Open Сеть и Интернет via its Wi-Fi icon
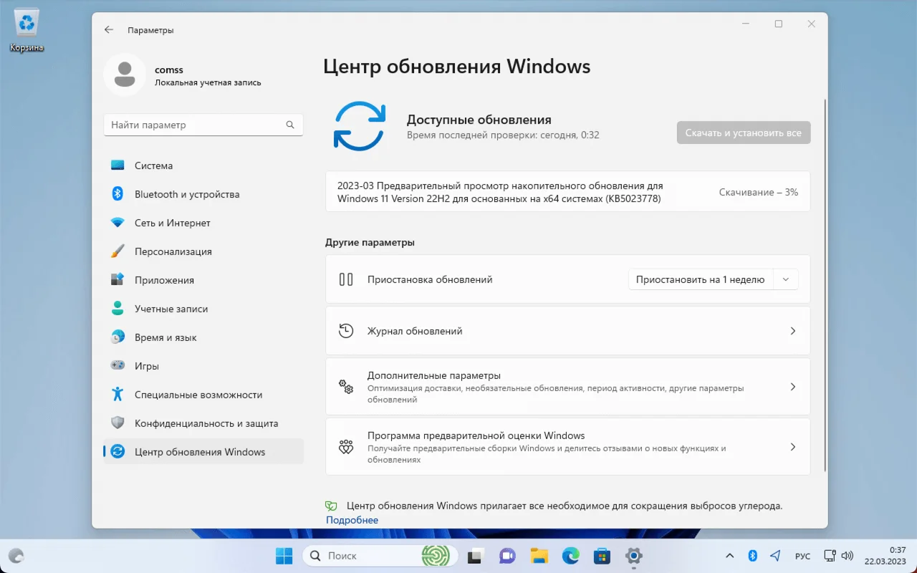Screen dimensions: 917x573 [x=117, y=223]
